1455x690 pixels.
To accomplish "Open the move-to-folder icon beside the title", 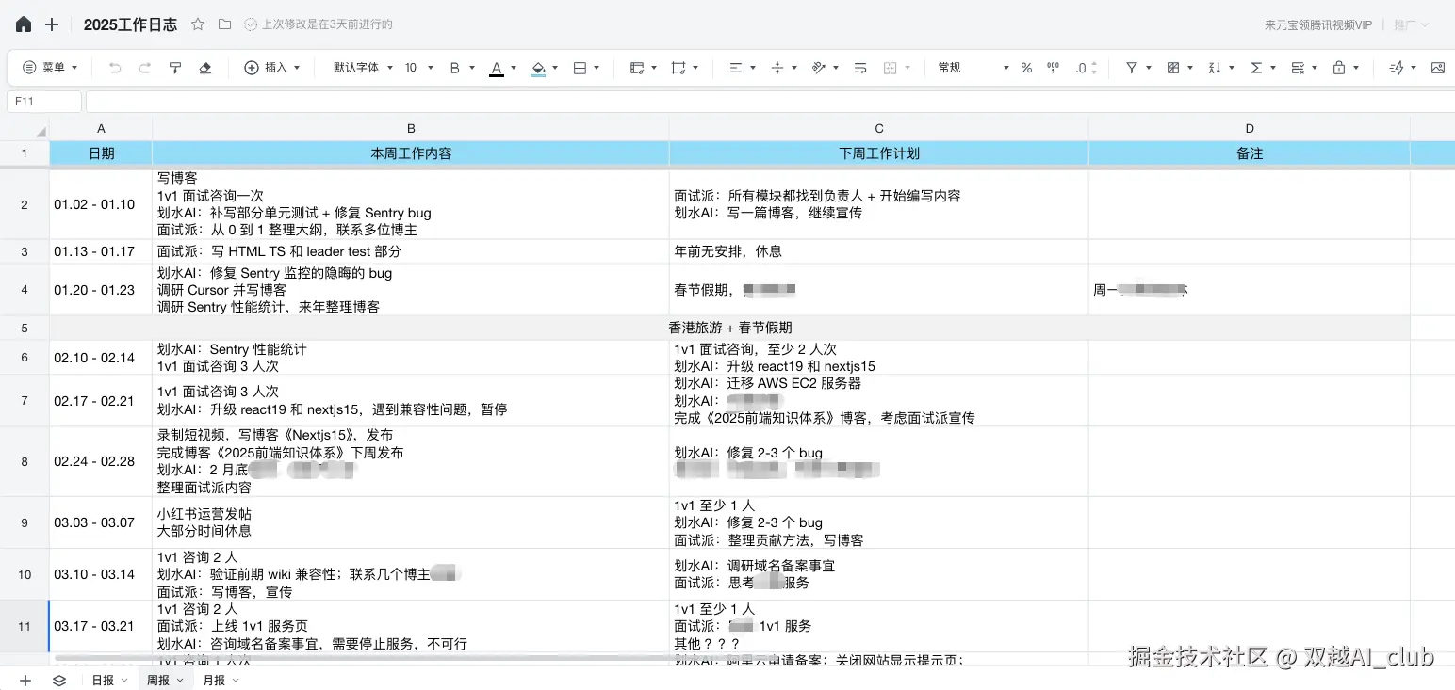I will click(x=224, y=24).
